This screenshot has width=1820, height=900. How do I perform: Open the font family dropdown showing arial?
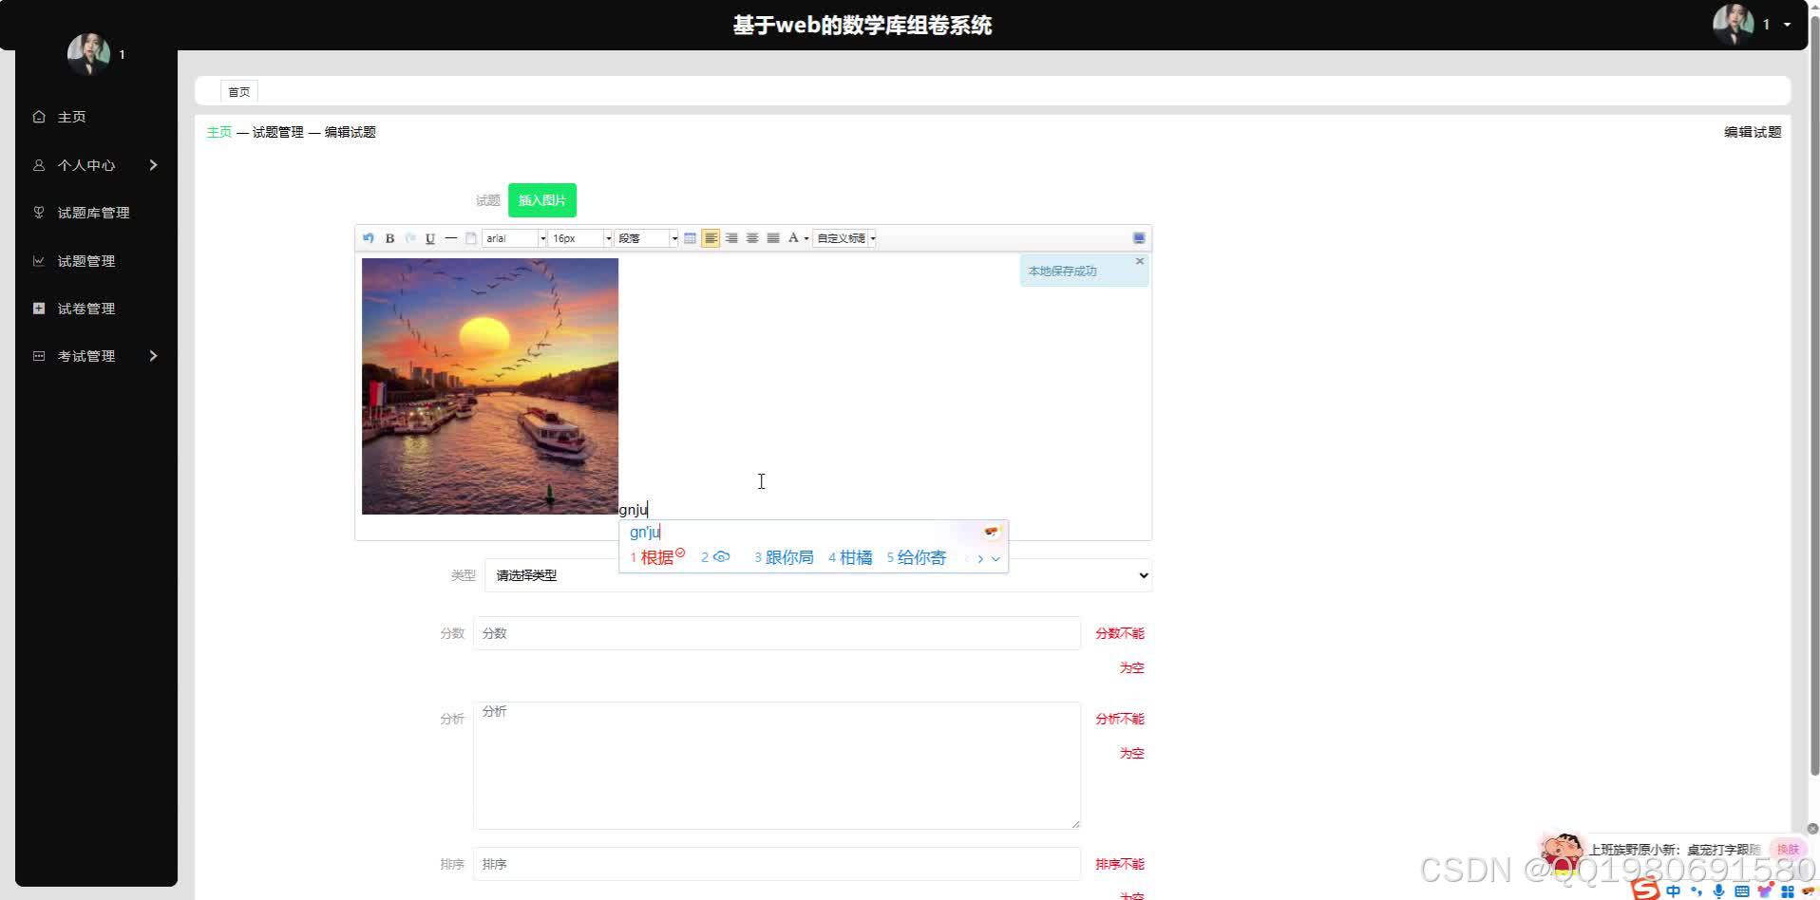click(x=513, y=237)
